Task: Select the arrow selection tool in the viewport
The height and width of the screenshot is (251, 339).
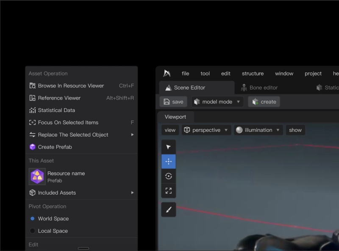Action: (x=169, y=147)
